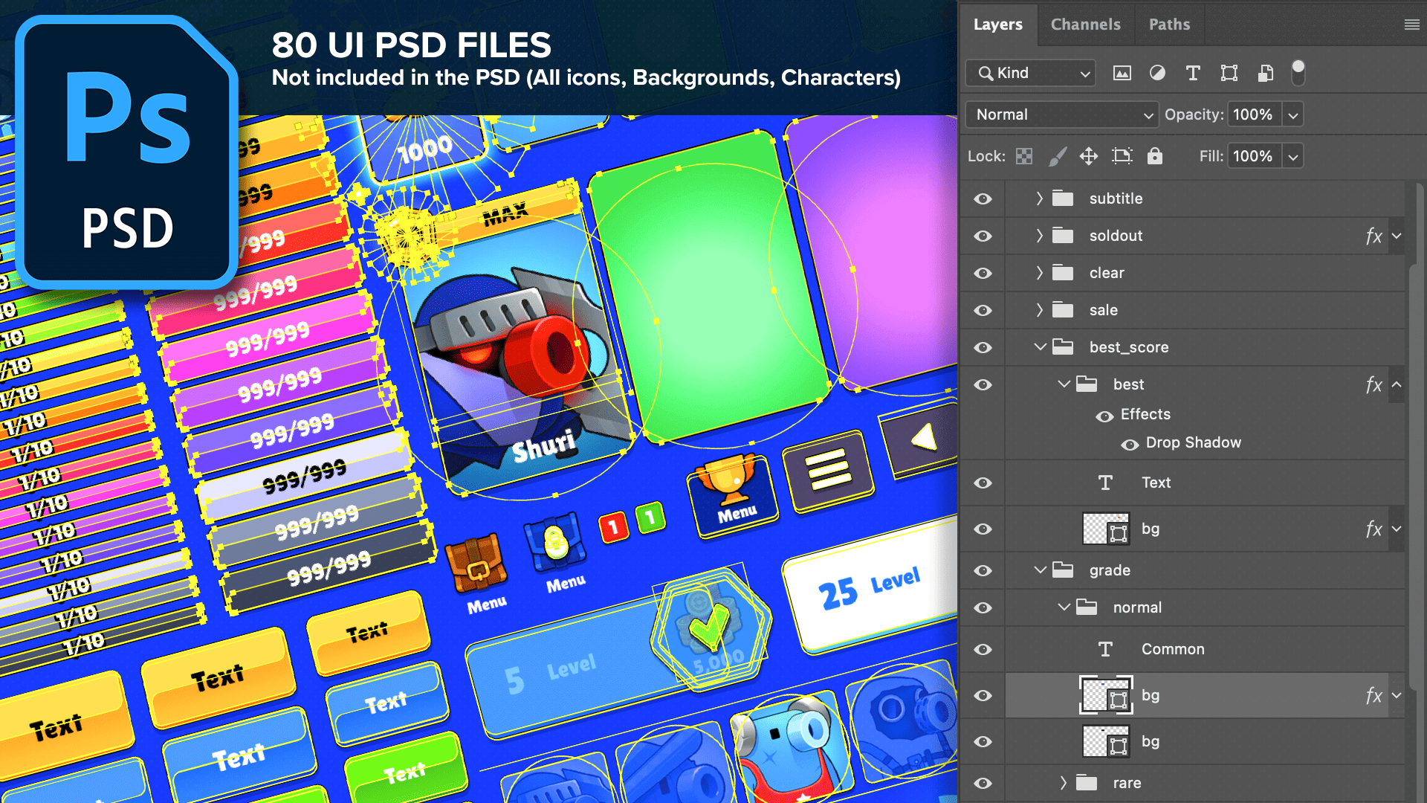Open the Paths tab

pos(1169,25)
